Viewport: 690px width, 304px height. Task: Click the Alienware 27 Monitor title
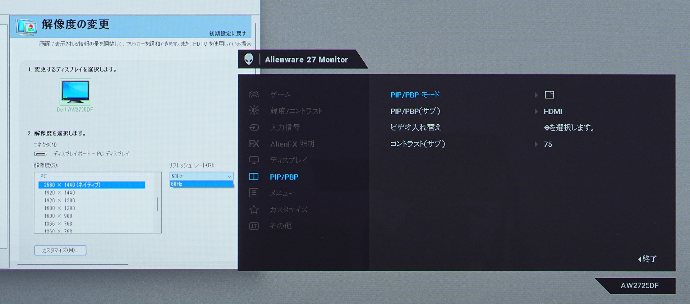(307, 59)
